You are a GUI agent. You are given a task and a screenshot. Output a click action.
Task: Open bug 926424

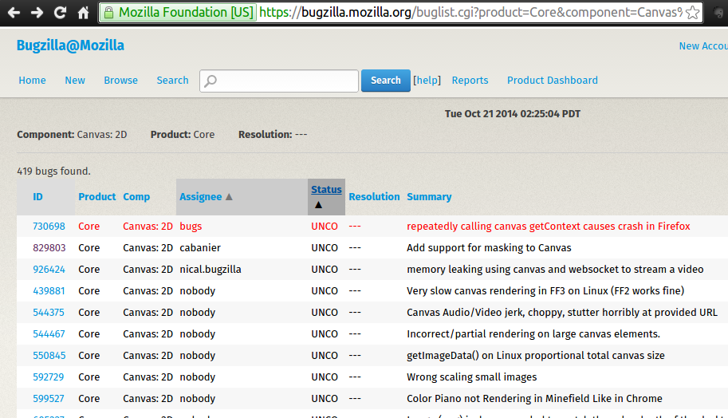[x=49, y=270]
